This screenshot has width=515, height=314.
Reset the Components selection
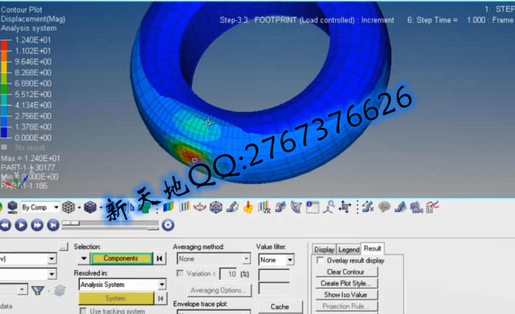pyautogui.click(x=160, y=259)
